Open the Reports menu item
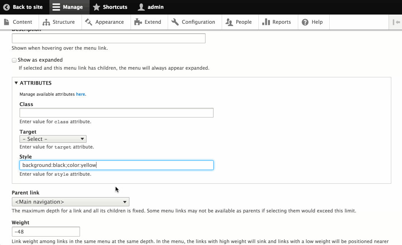 pos(278,22)
